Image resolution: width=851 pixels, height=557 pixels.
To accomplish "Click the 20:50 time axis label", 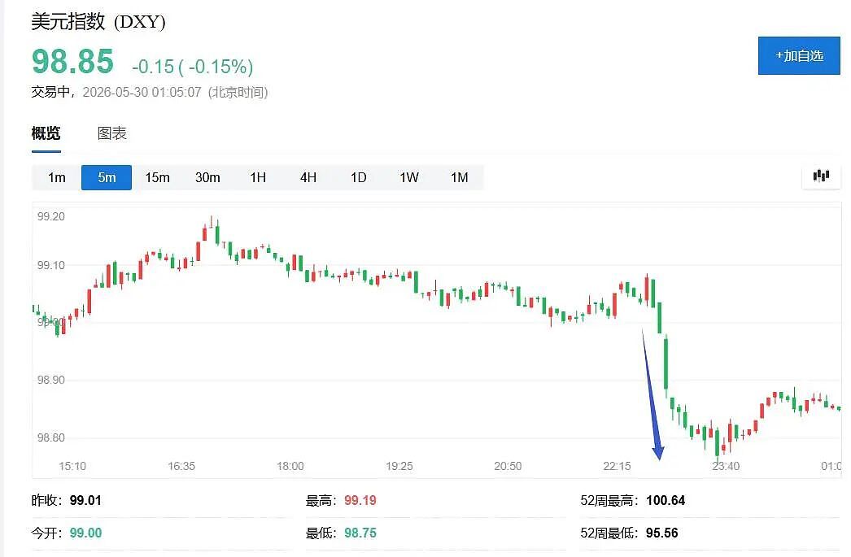I will [508, 466].
